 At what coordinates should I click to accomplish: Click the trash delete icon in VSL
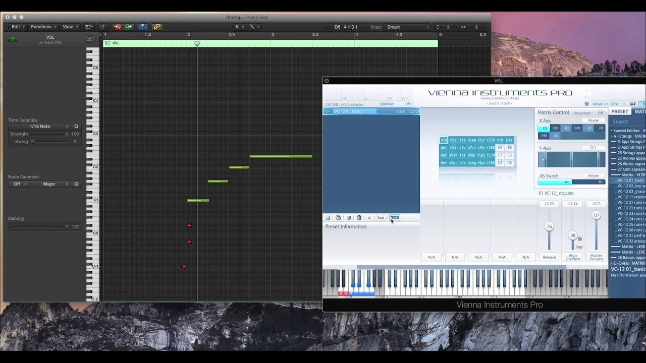tap(359, 218)
